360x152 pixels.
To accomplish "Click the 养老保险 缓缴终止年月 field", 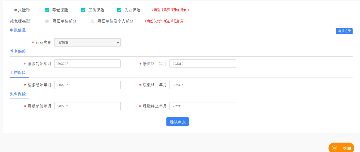I will click(203, 64).
